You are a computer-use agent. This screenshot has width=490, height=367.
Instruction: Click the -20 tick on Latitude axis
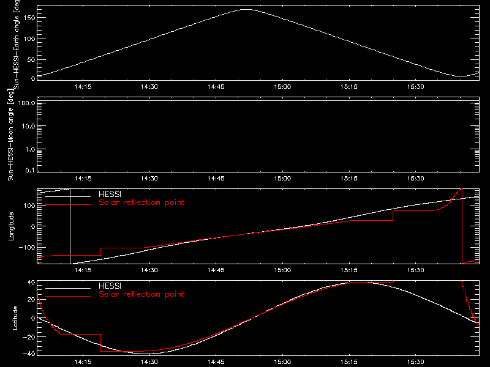tap(29, 337)
